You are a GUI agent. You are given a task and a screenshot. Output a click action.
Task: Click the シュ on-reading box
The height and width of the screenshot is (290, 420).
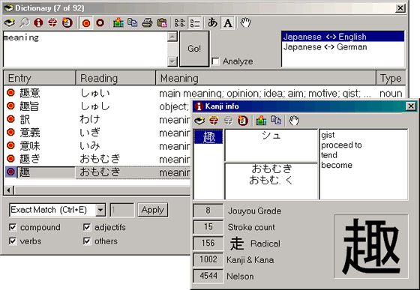tap(271, 145)
